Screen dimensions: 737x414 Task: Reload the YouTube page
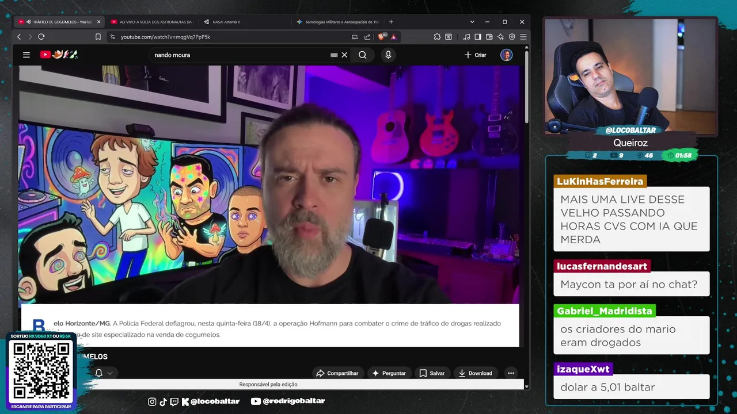41,37
